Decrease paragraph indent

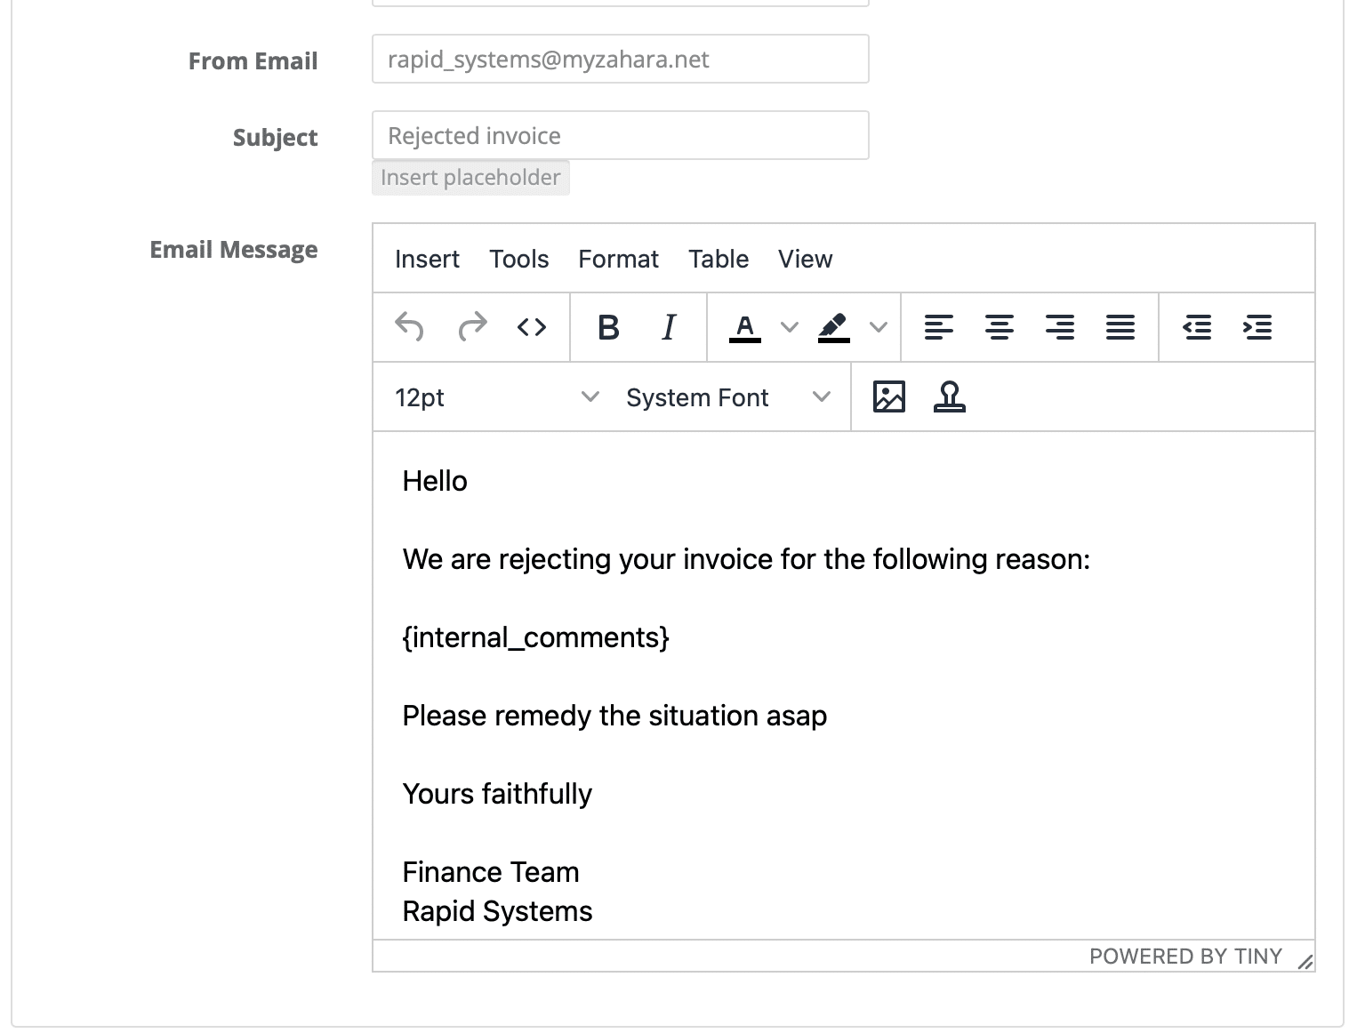[x=1197, y=327]
